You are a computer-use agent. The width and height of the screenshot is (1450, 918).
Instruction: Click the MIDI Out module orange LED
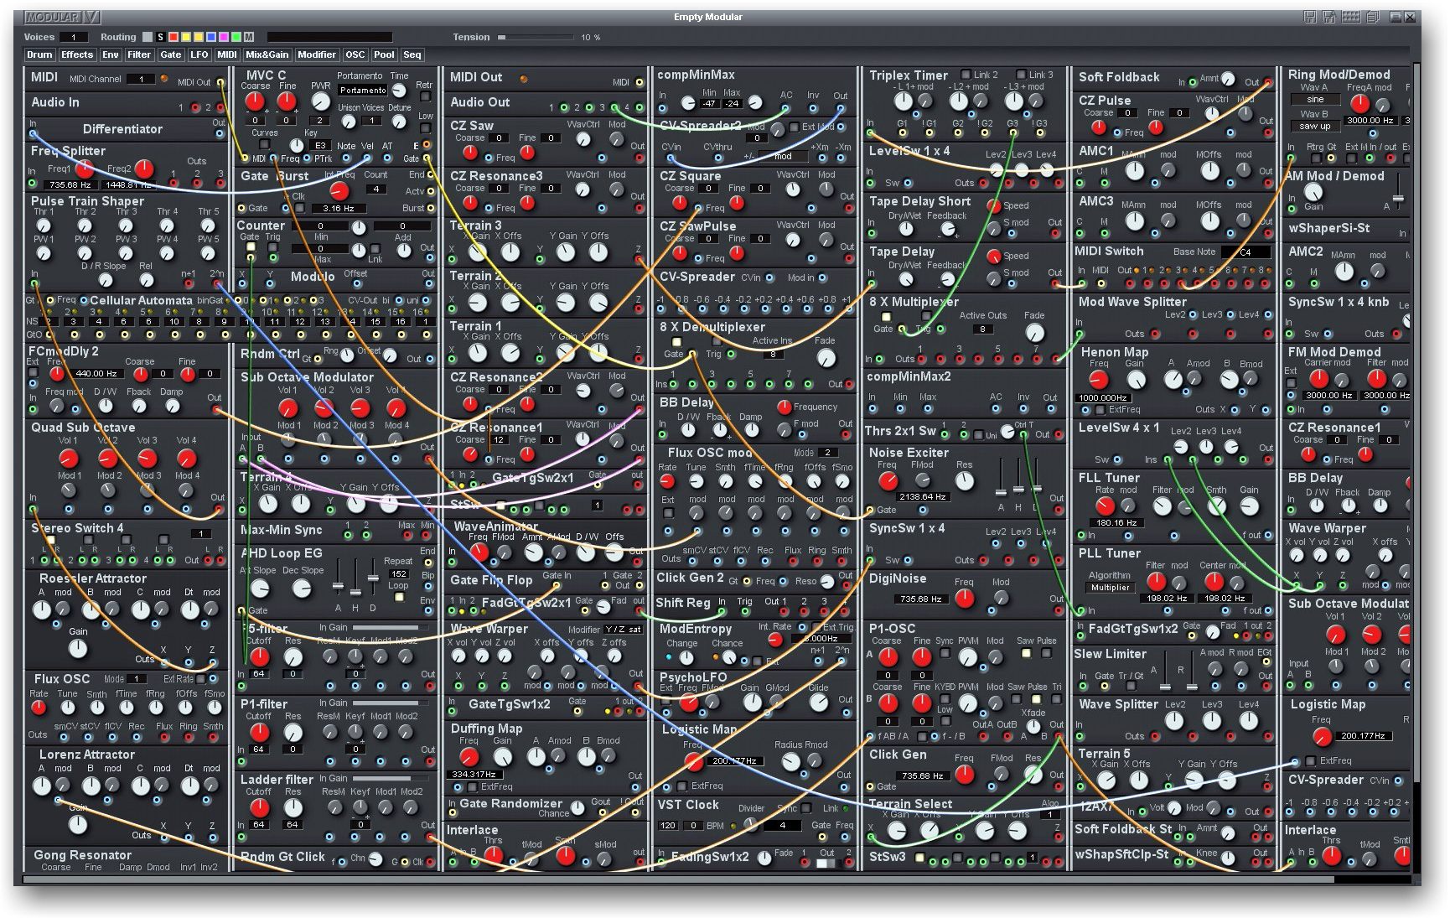click(524, 78)
